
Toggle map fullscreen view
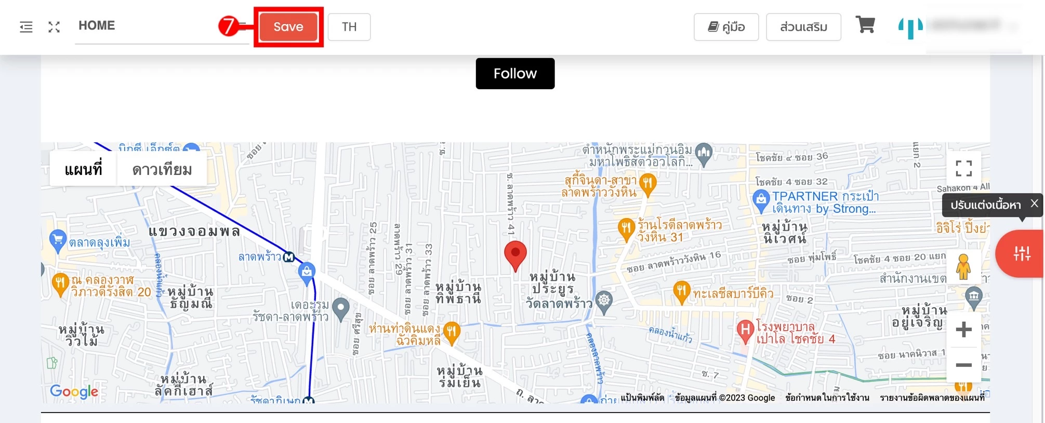[x=963, y=168]
